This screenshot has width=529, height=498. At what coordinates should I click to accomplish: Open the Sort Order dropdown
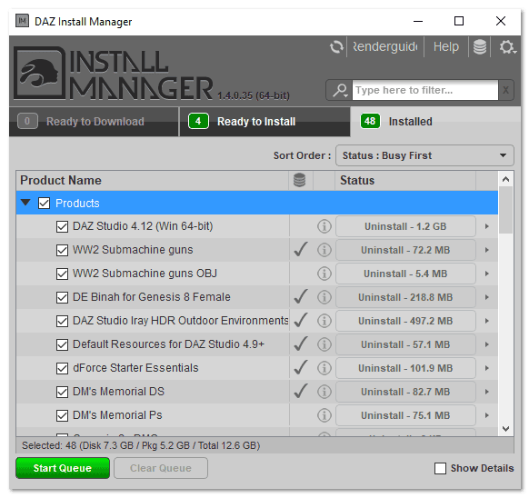click(x=424, y=155)
